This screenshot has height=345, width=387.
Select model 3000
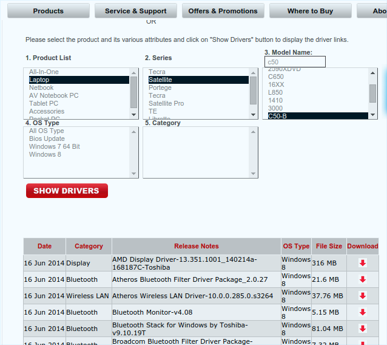[x=318, y=109]
